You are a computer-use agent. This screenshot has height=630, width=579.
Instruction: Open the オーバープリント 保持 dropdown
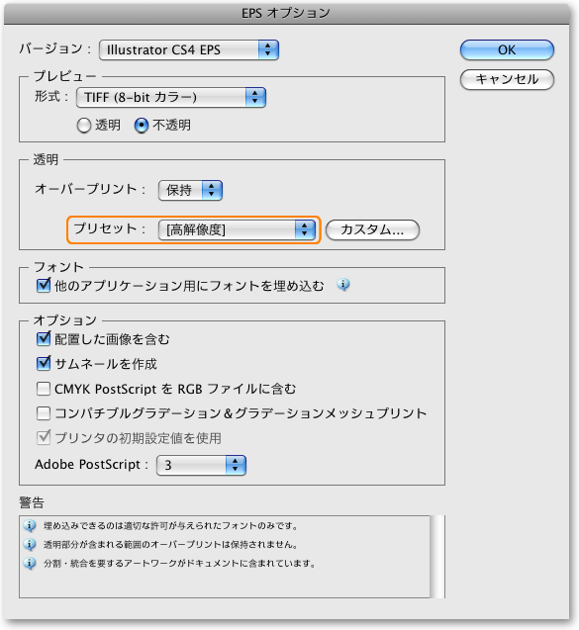190,190
